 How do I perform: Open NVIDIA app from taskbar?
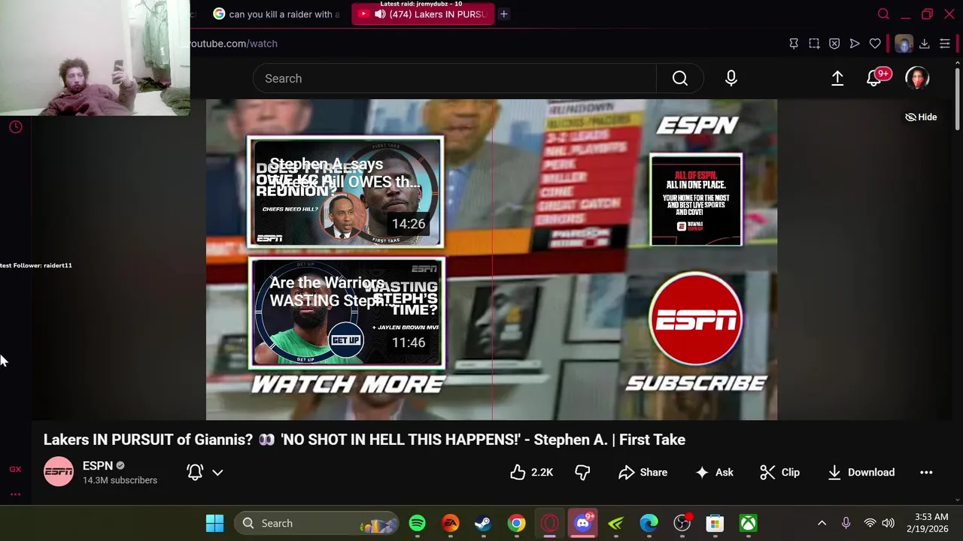pos(615,523)
